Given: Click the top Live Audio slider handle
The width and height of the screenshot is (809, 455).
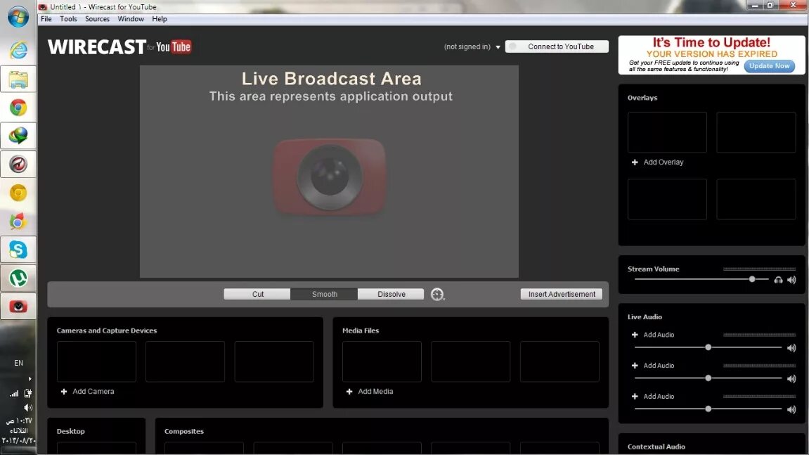Looking at the screenshot, I should 708,347.
